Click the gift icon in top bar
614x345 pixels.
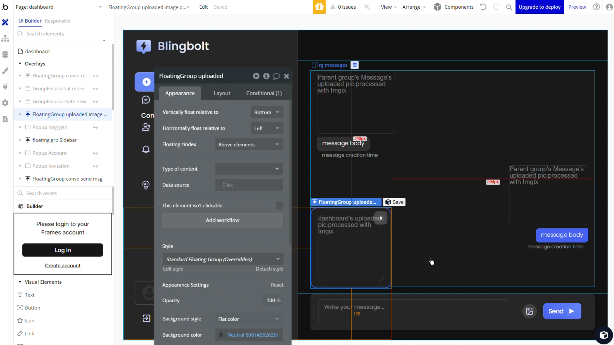[x=319, y=7]
